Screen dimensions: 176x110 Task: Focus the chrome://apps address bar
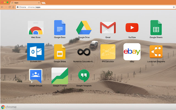95,7
